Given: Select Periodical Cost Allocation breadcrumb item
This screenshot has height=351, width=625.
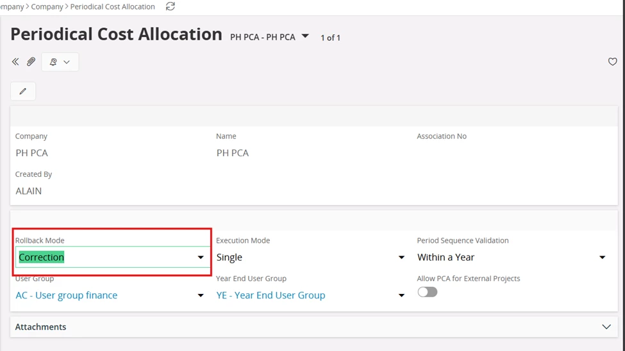Looking at the screenshot, I should [x=112, y=7].
